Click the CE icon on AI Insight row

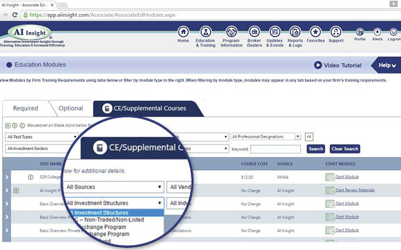tap(16, 190)
